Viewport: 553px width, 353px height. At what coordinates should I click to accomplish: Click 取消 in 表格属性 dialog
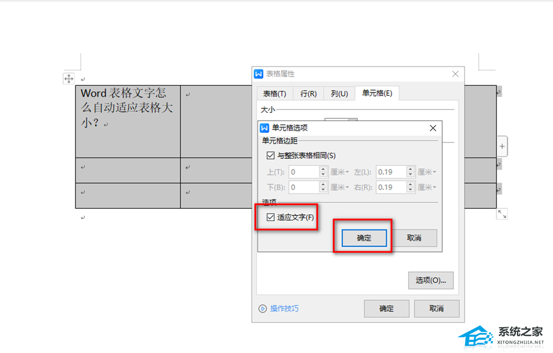click(x=437, y=309)
